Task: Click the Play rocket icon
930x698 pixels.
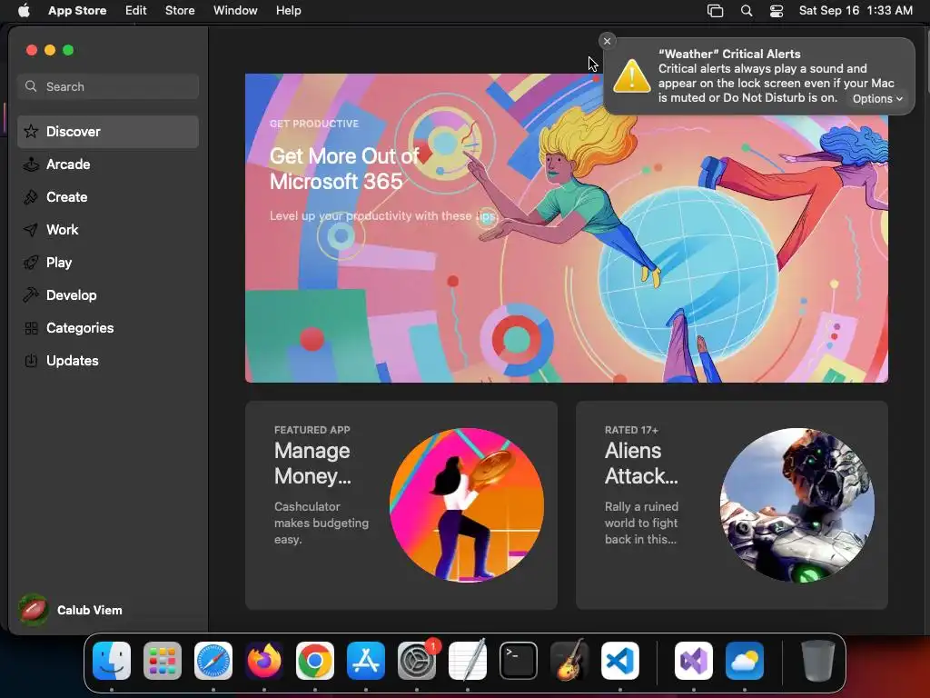Action: point(31,263)
